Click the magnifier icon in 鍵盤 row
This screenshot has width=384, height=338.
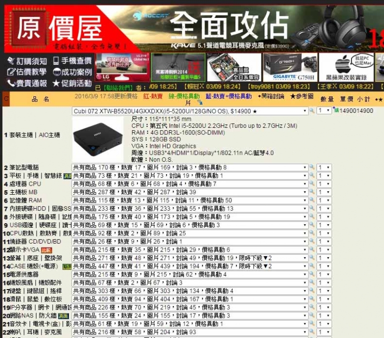pyautogui.click(x=312, y=290)
